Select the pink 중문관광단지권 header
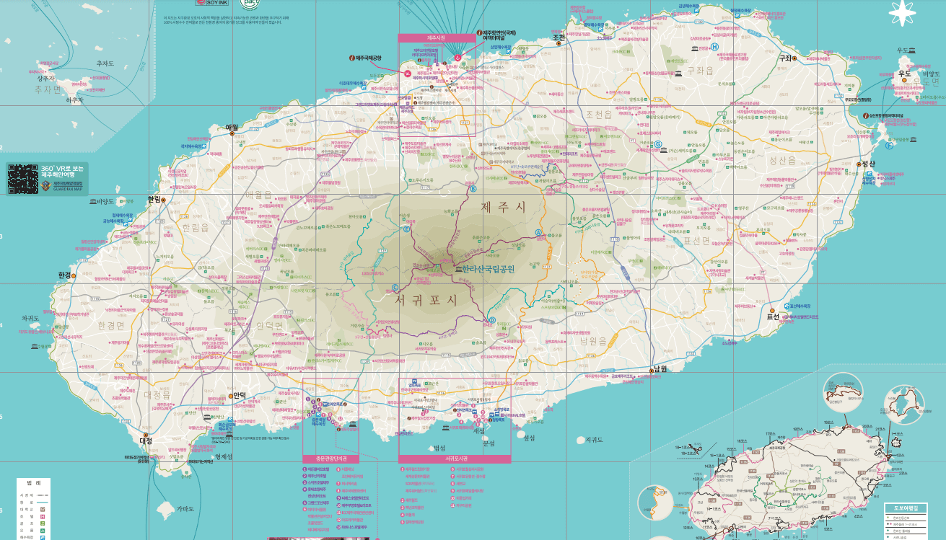 point(330,459)
